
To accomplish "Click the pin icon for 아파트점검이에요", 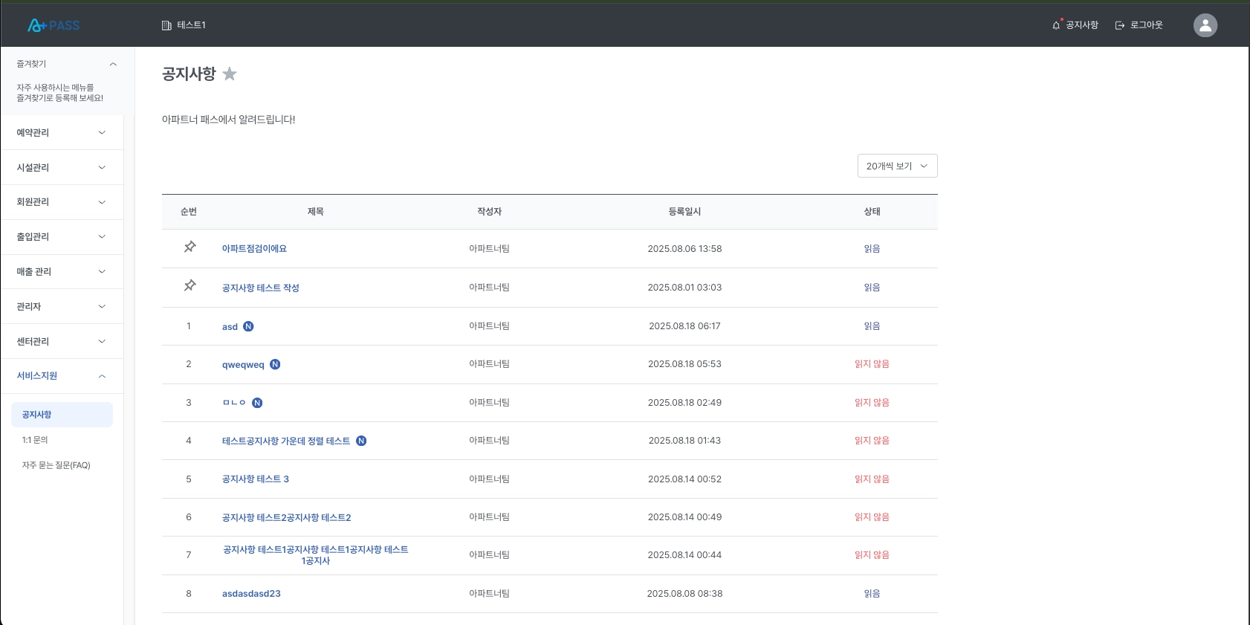I will click(x=190, y=247).
